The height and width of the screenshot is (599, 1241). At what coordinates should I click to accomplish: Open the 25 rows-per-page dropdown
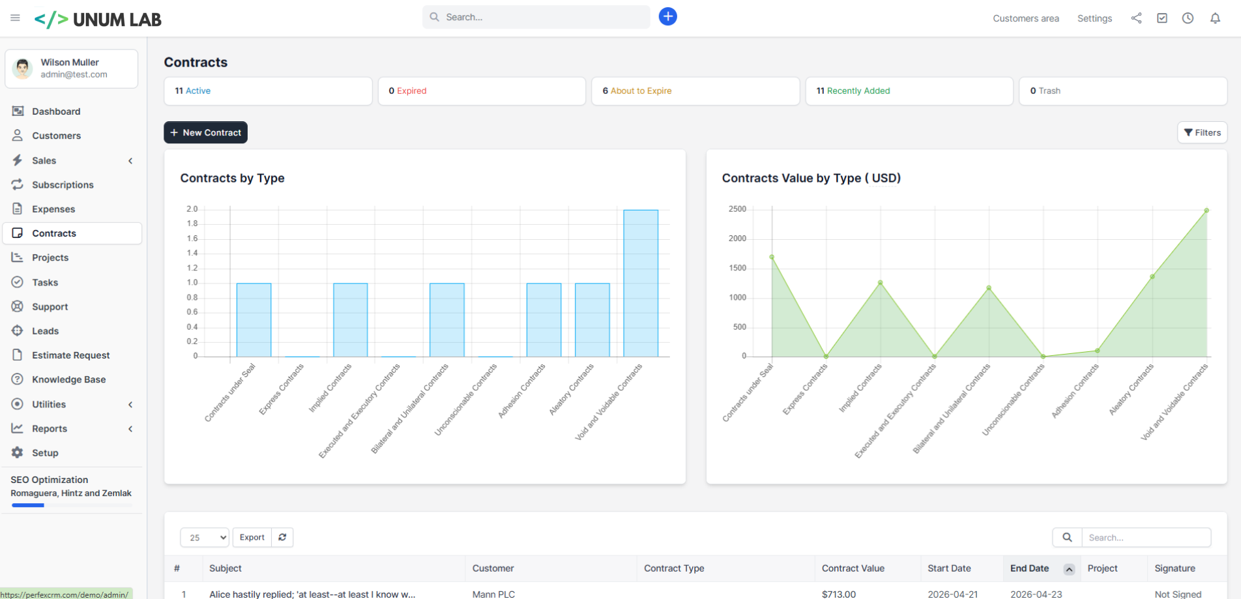pyautogui.click(x=205, y=537)
